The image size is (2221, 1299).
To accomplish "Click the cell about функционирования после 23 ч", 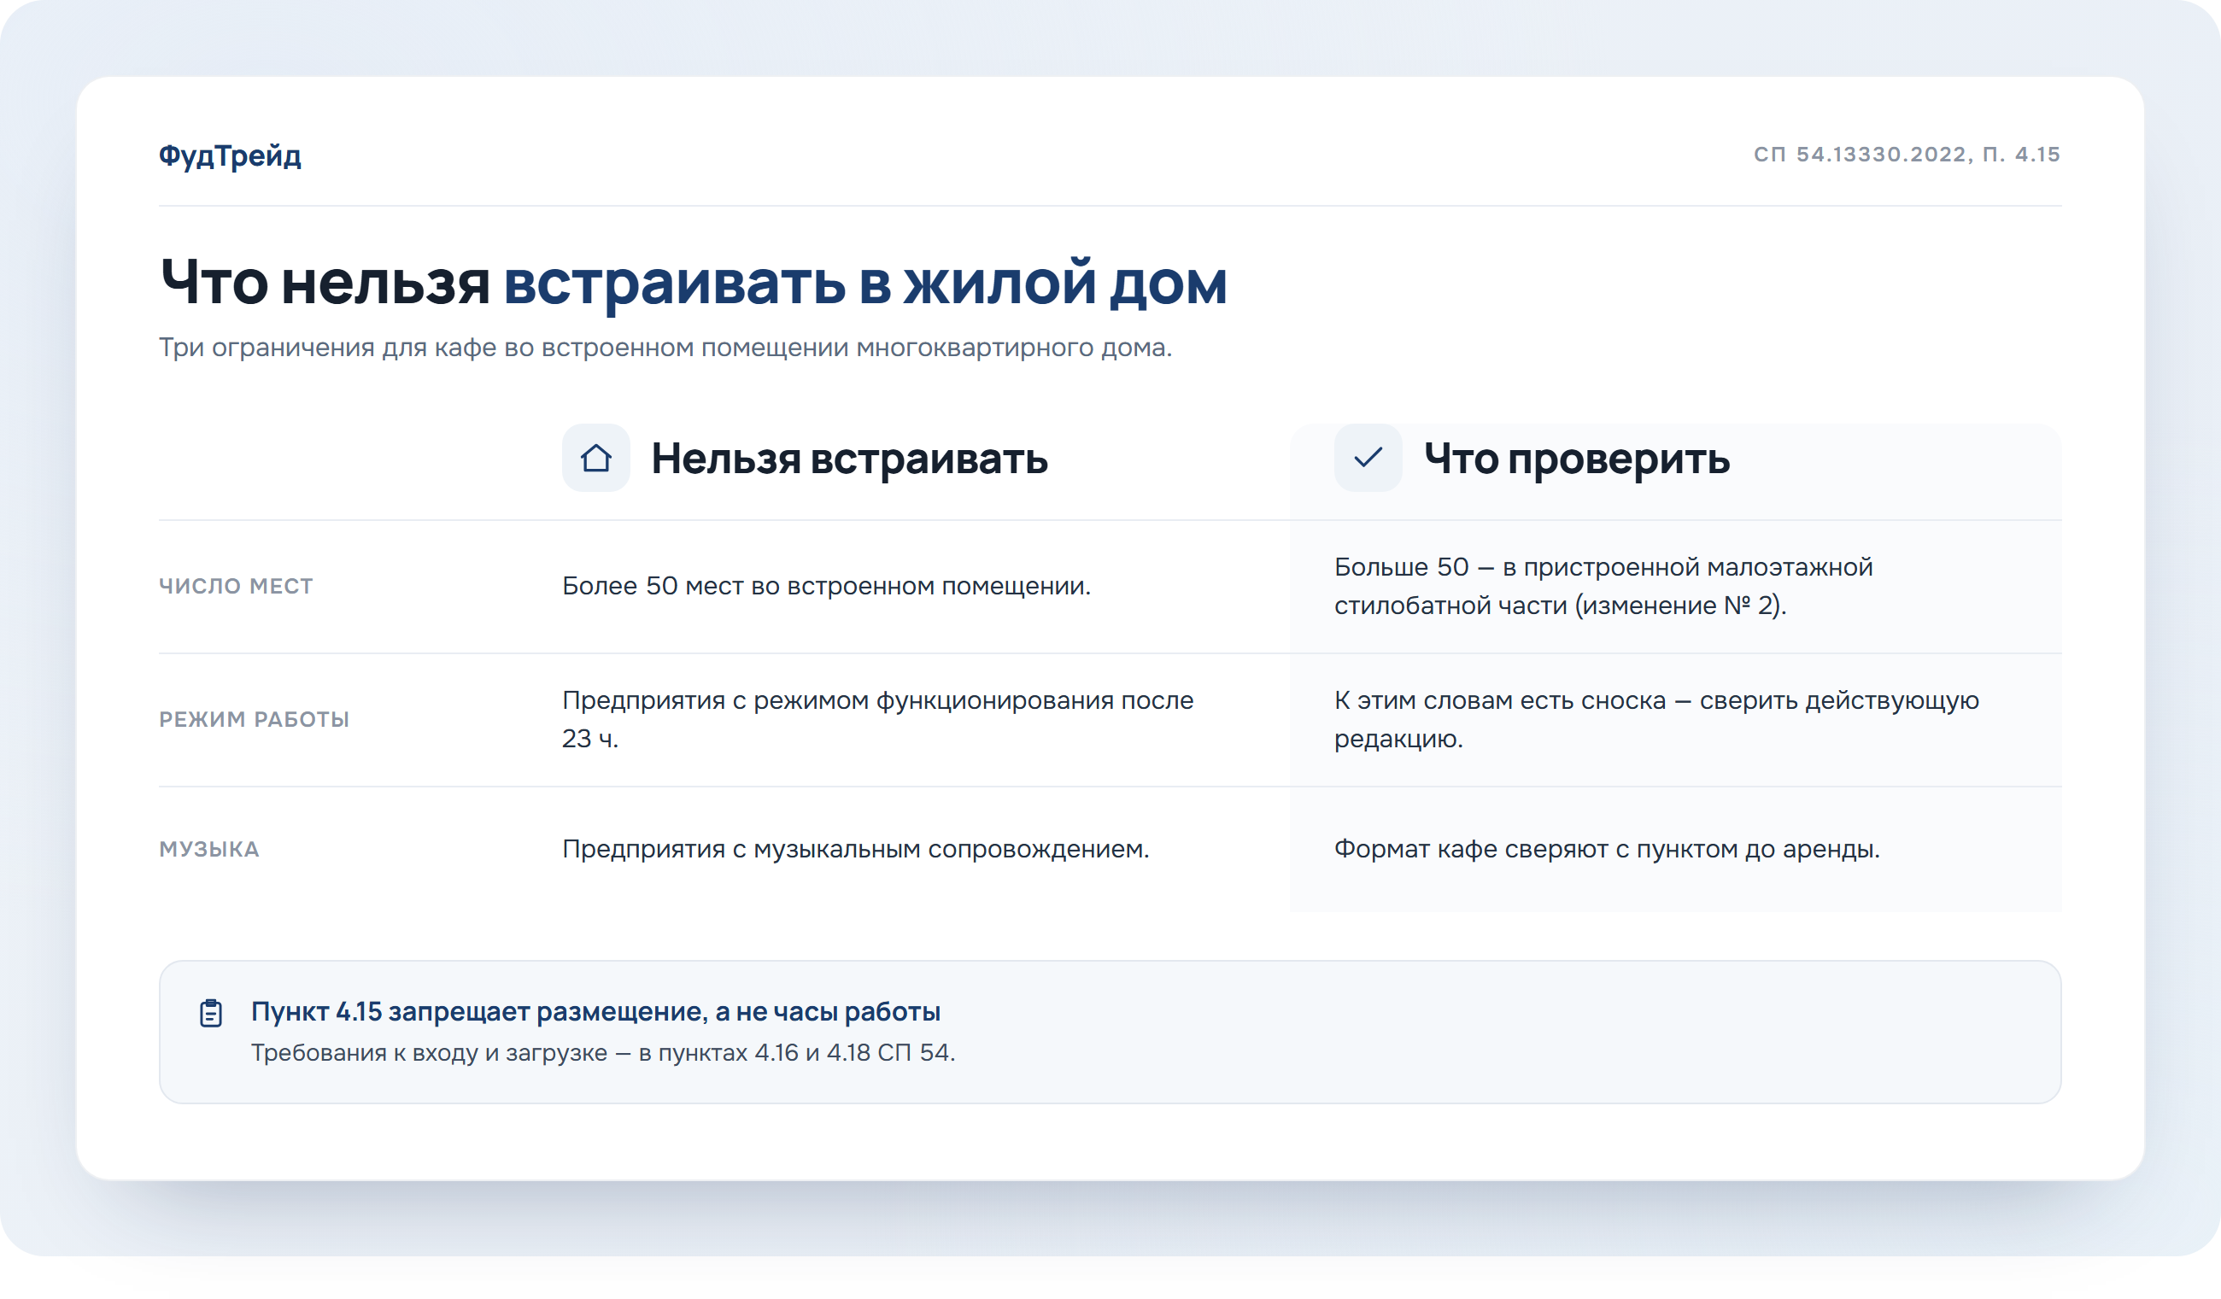I will 878,719.
